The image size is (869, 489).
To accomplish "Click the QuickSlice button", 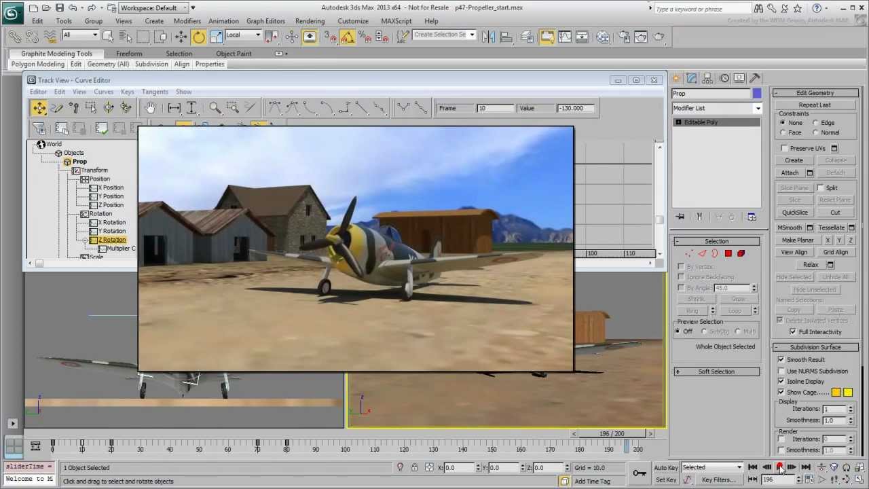I will [x=794, y=213].
